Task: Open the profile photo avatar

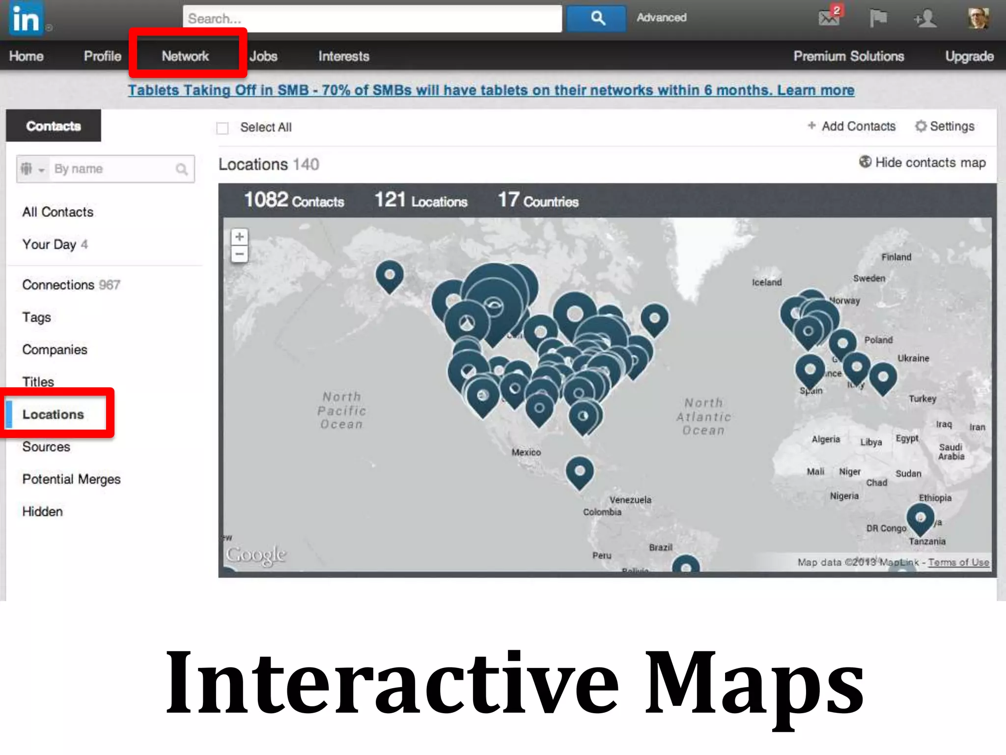Action: [x=978, y=18]
